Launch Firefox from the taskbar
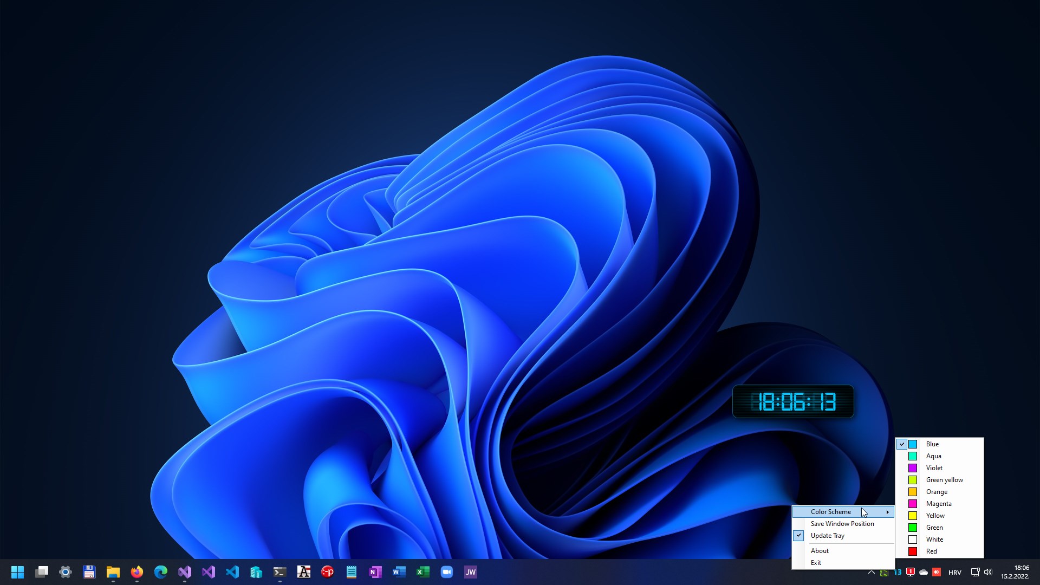 tap(137, 572)
